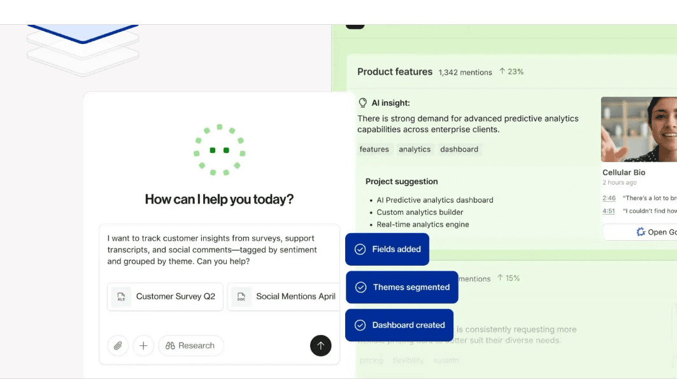677x379 pixels.
Task: Send the prompt with the arrow button
Action: 320,346
